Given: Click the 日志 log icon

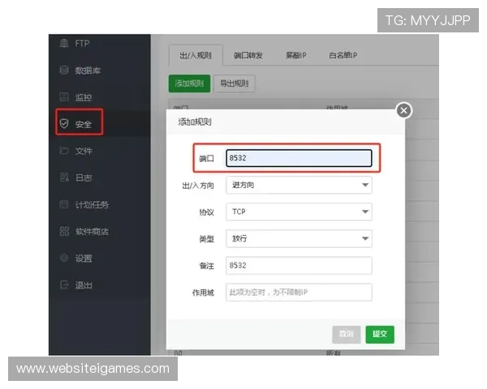Looking at the screenshot, I should (63, 177).
